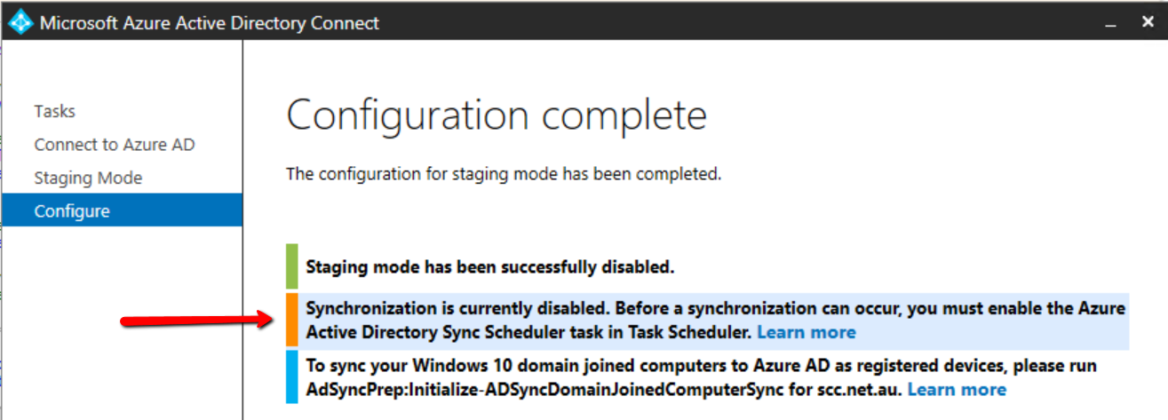Select the highlighted Configure step
Viewport: 1168px width, 420px height.
pos(72,211)
